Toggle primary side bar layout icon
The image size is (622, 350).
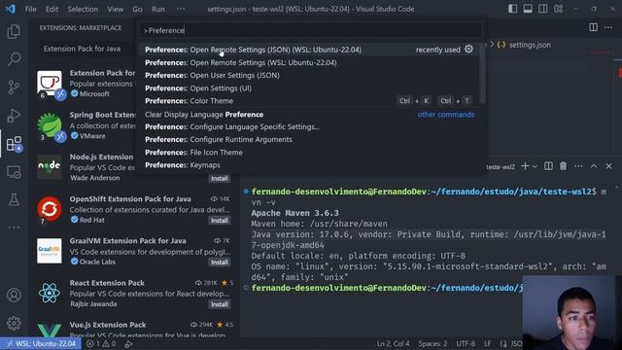[512, 9]
